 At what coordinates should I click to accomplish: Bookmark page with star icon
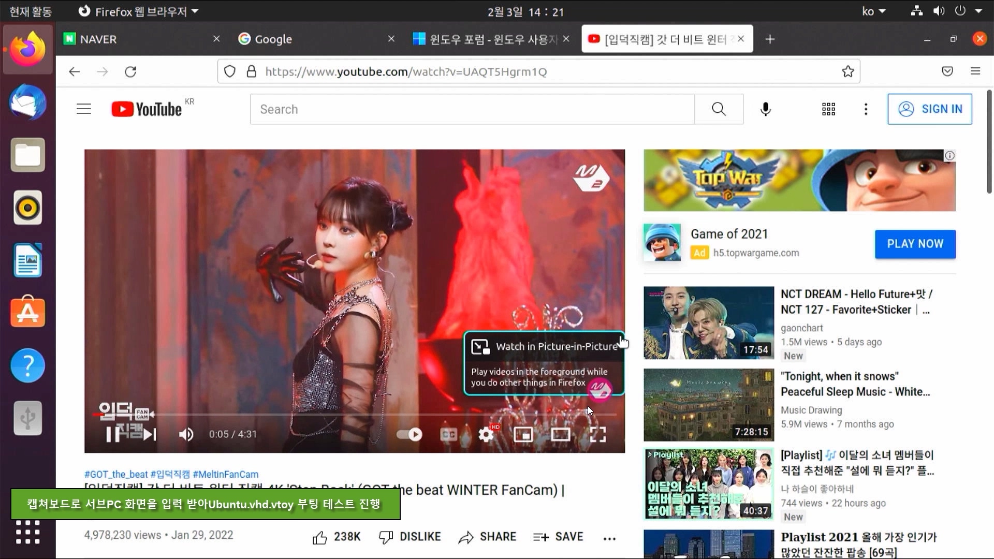coord(847,71)
